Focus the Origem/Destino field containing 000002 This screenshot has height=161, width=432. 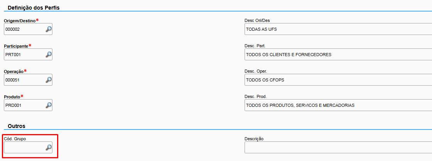pos(24,29)
